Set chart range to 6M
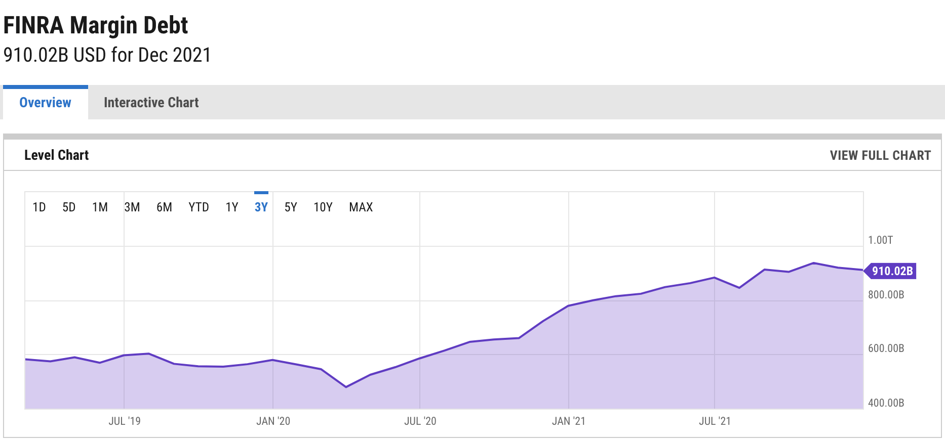 coord(164,207)
